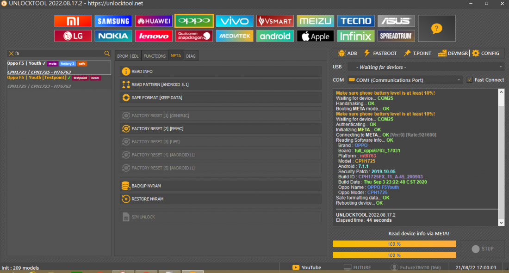This screenshot has height=273, width=509.
Task: Click log scrollbar up arrow
Action: tap(501, 92)
